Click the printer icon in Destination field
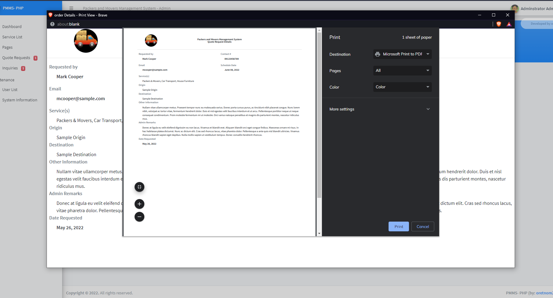Screen dimensions: 553x298 (x=378, y=54)
